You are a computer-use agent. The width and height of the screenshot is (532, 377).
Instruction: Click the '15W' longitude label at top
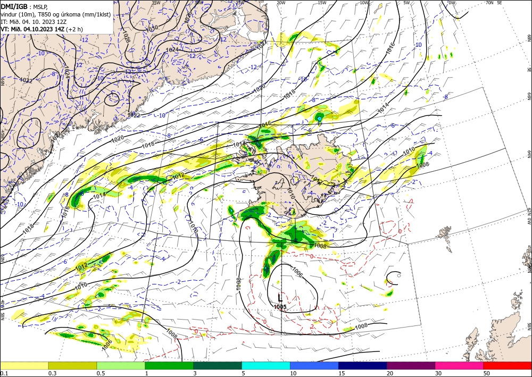coord(322,3)
